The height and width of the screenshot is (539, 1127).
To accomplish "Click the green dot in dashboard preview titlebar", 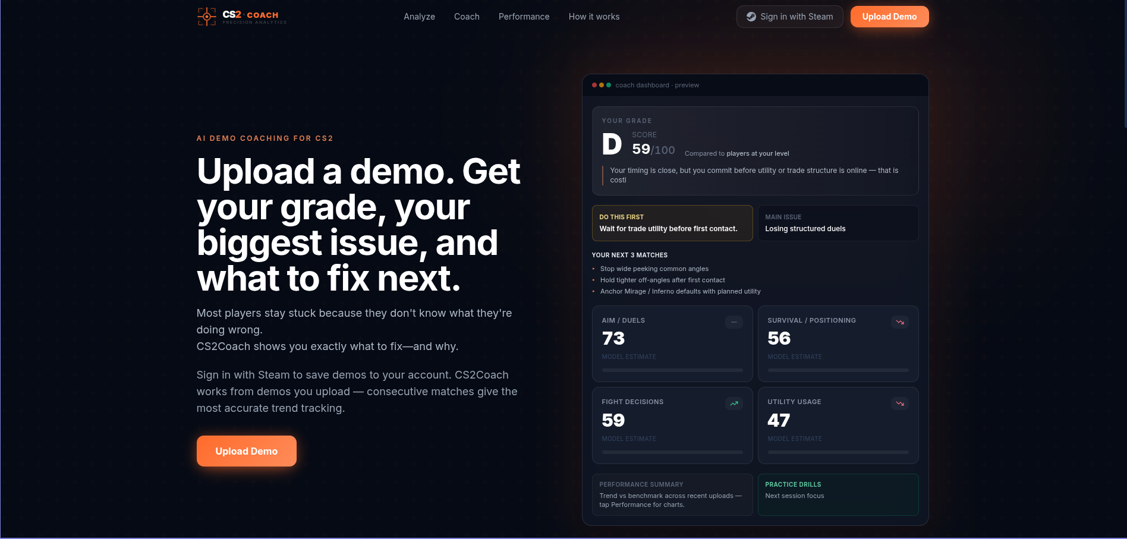I will pos(609,85).
